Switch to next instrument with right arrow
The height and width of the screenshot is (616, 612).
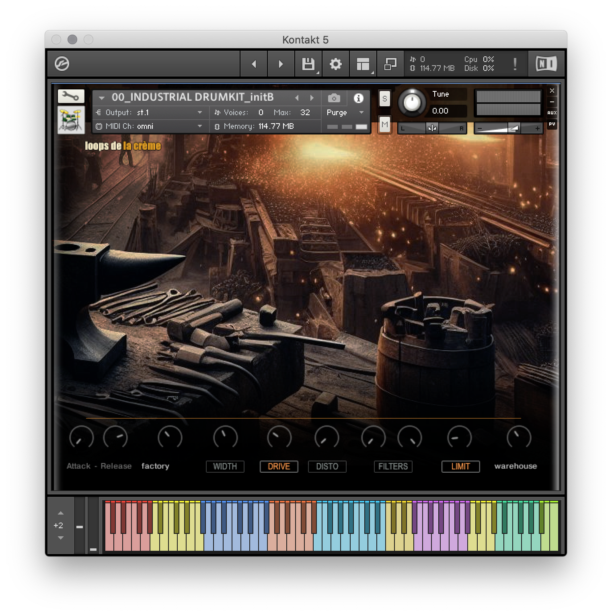point(312,97)
